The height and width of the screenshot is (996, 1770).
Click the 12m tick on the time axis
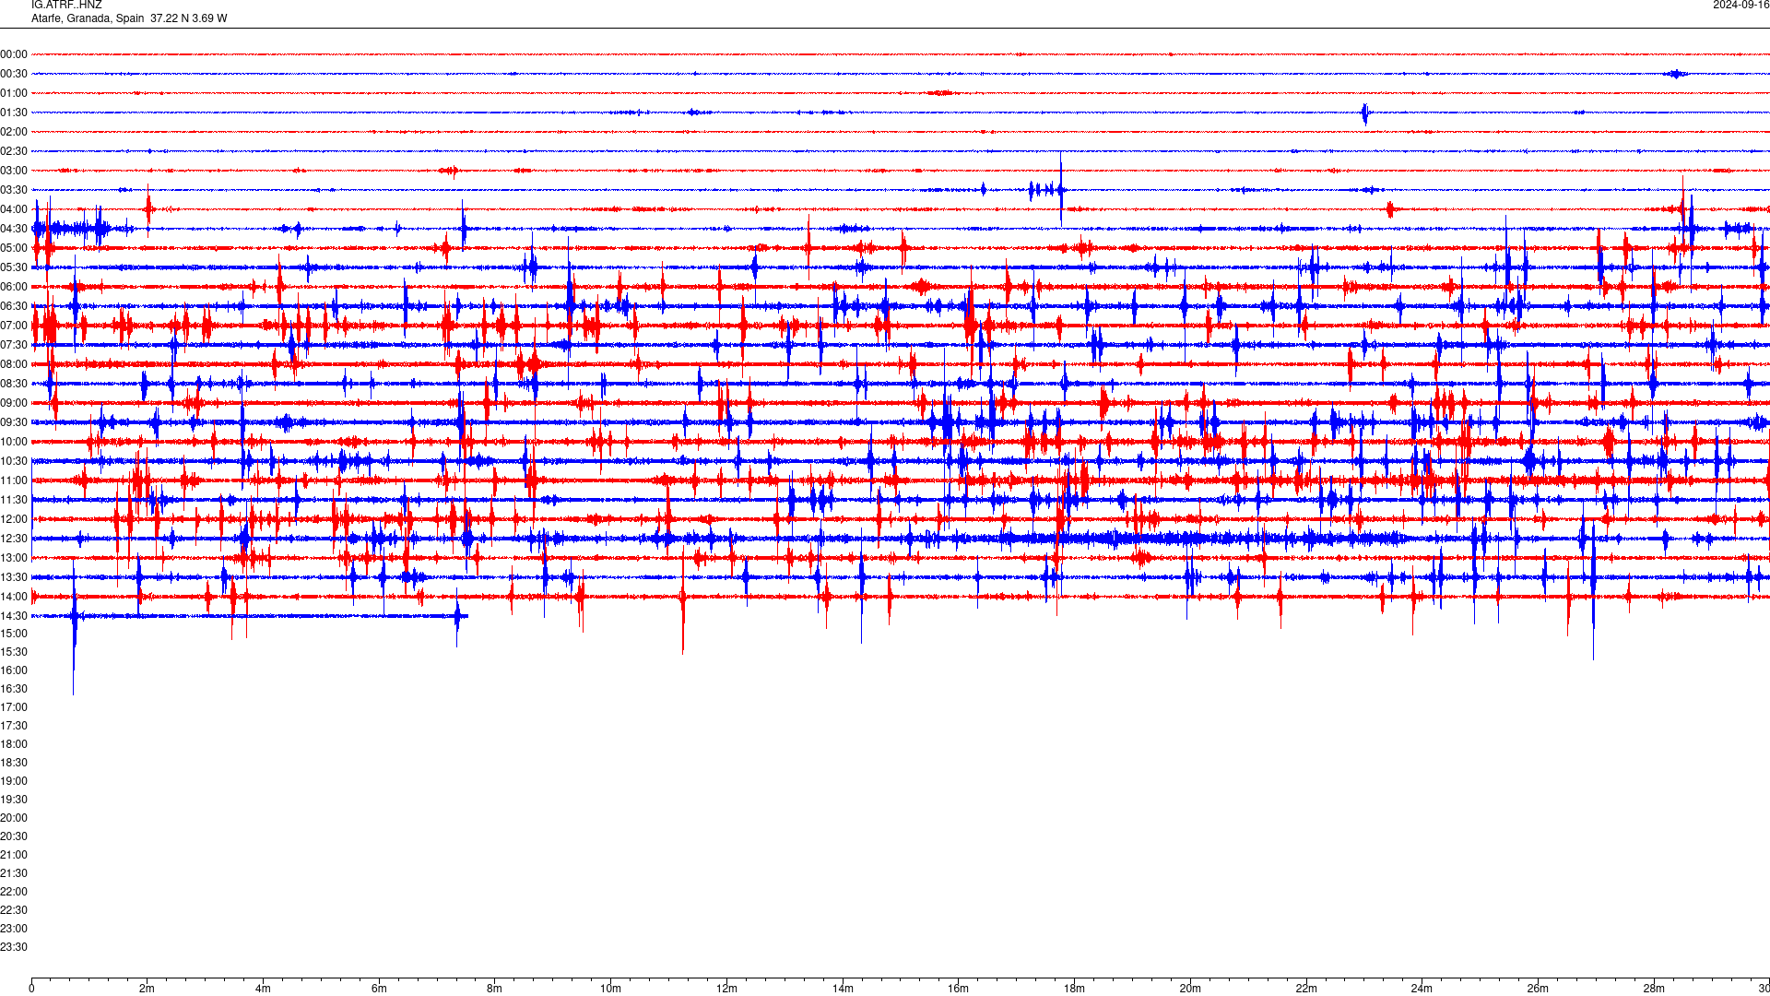pos(726,989)
